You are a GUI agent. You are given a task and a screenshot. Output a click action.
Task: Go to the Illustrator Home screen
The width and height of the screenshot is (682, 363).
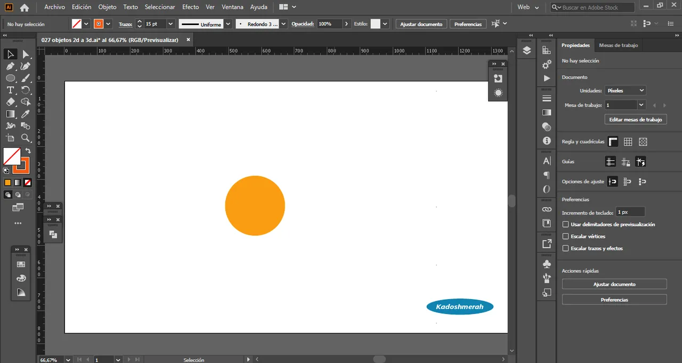point(25,7)
